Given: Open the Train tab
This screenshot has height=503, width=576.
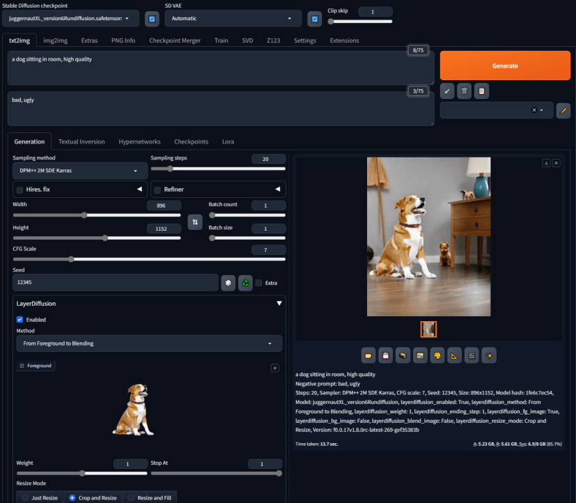Looking at the screenshot, I should (221, 40).
